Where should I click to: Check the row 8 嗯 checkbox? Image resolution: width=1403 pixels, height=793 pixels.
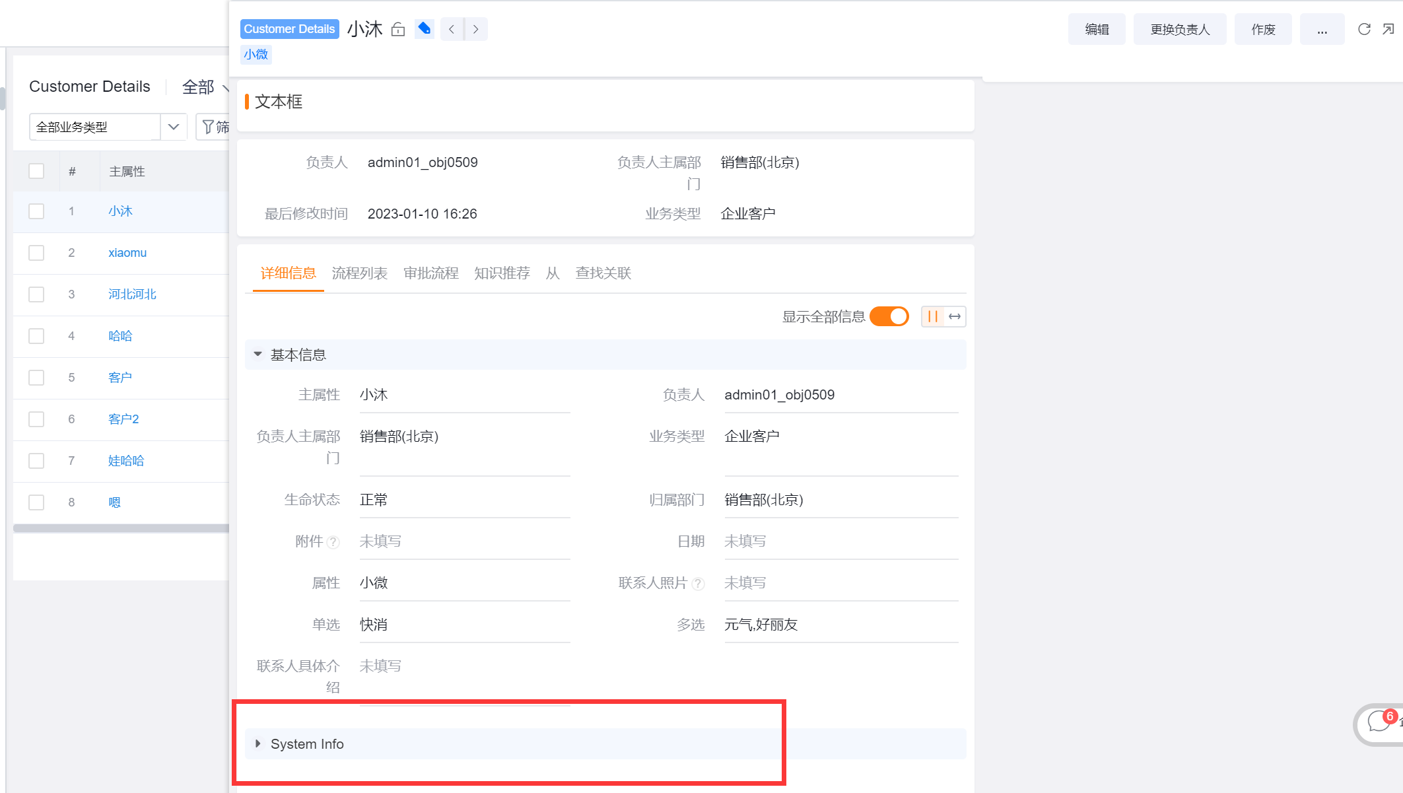click(36, 502)
